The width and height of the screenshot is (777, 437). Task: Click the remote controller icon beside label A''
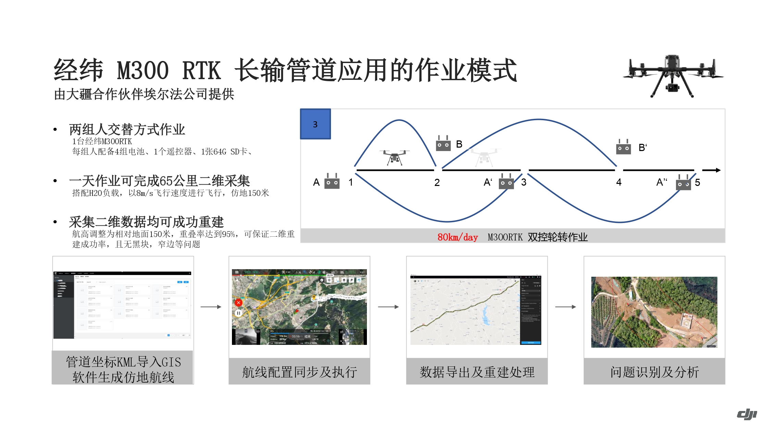pos(683,183)
